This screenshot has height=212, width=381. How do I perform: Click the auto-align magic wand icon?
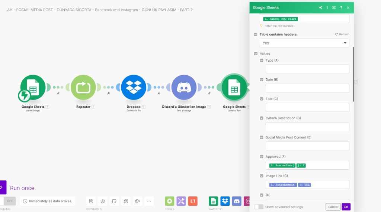tap(126, 201)
